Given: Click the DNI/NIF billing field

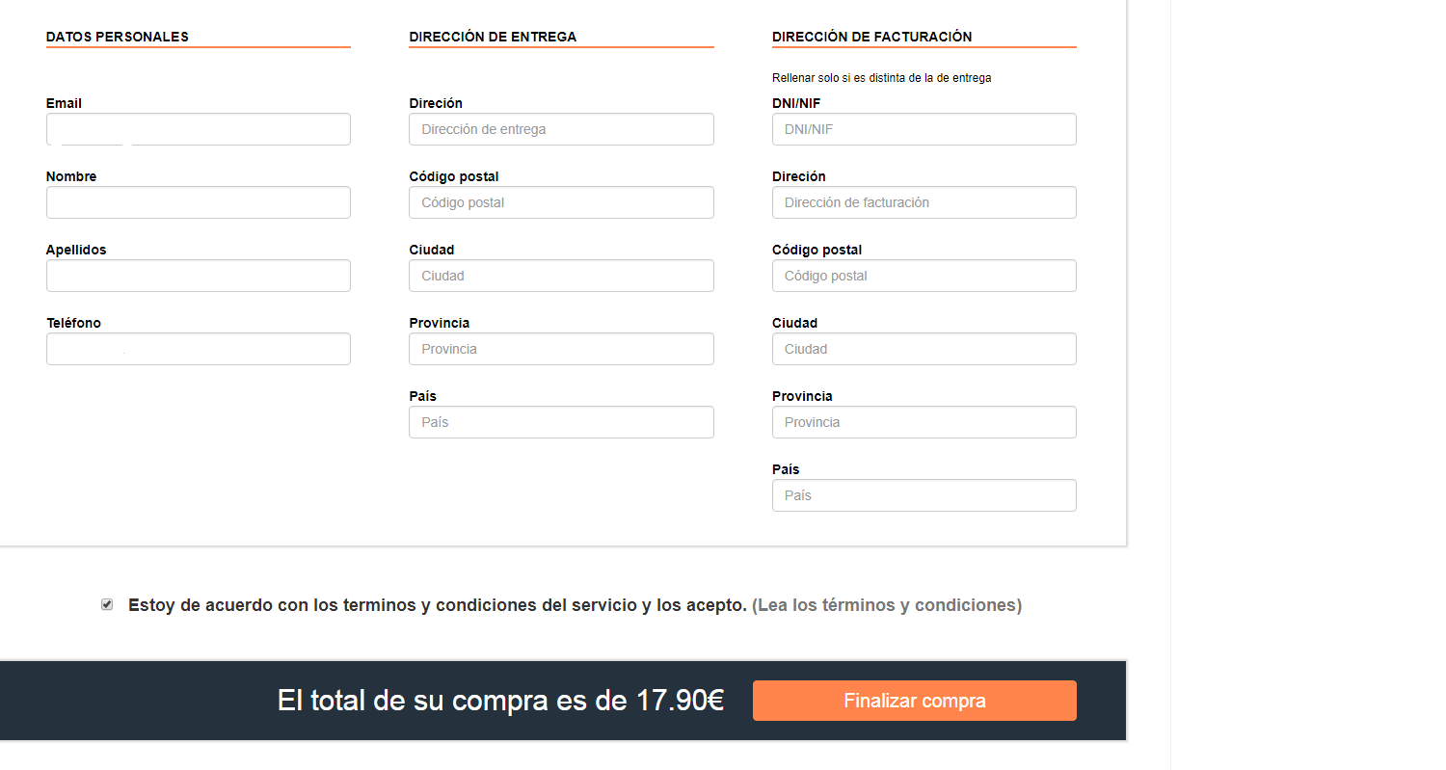Looking at the screenshot, I should (x=924, y=129).
